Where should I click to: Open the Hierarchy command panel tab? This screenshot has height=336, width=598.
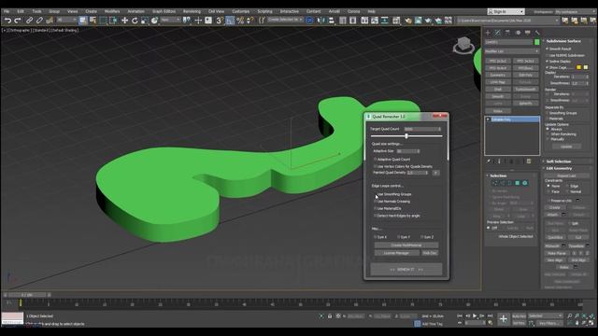507,33
